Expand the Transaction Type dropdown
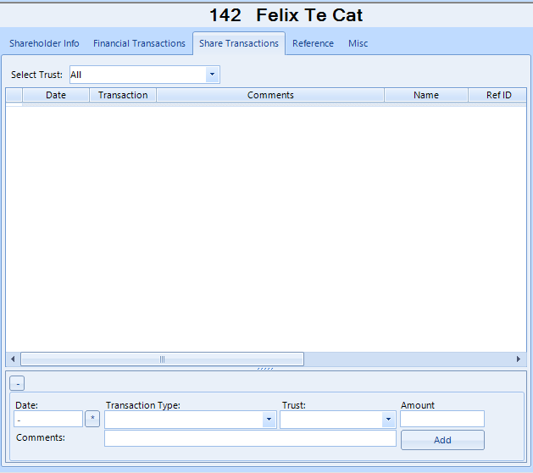This screenshot has height=473, width=533. (269, 420)
